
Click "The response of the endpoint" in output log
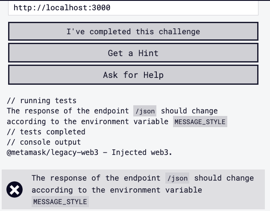(68, 111)
